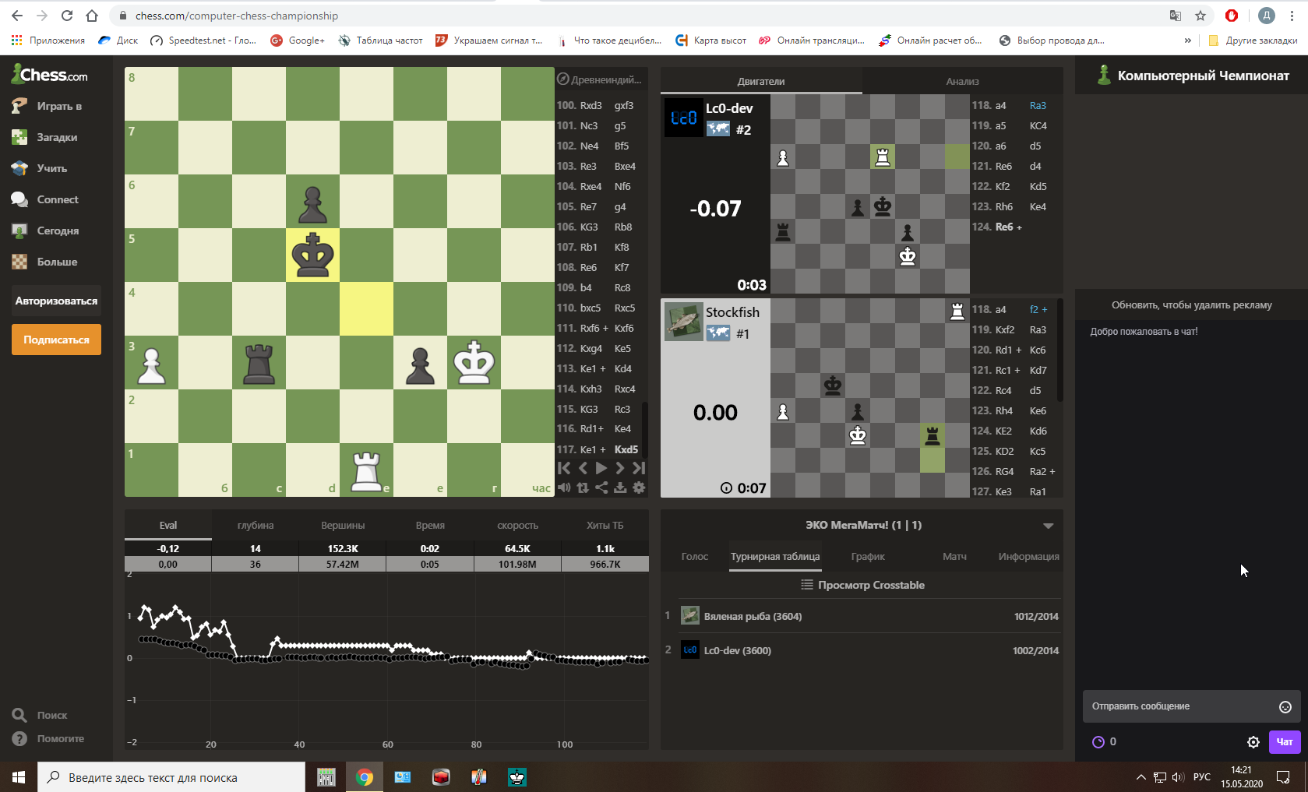Click Обновить, чтобы удалить рекламу link
1308x792 pixels.
pos(1191,304)
